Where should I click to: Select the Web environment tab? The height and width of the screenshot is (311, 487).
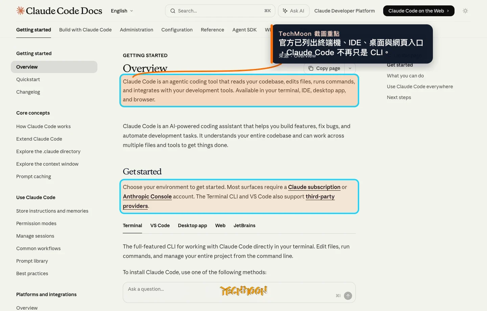click(x=220, y=225)
